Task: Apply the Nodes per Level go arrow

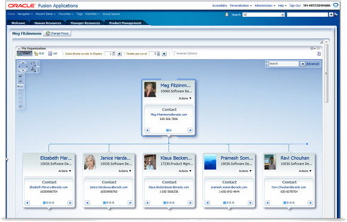Action: [164, 54]
